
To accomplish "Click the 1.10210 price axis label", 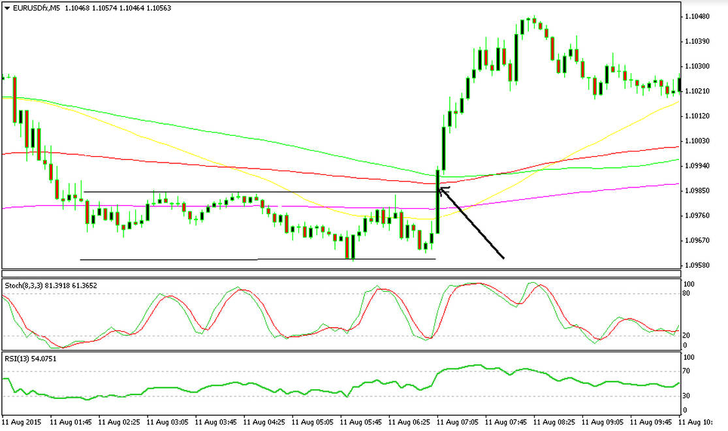I will pyautogui.click(x=697, y=91).
